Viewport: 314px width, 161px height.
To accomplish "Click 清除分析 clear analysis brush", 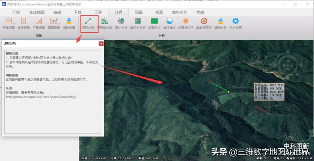I will click(x=221, y=24).
